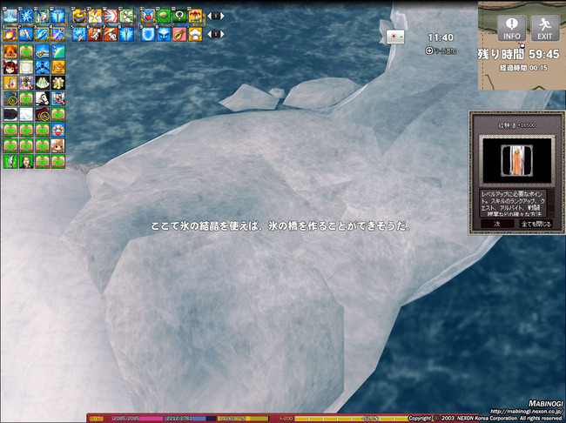Open the chef hat cooking skill
Viewport: 566px width, 423px height.
pos(195,34)
